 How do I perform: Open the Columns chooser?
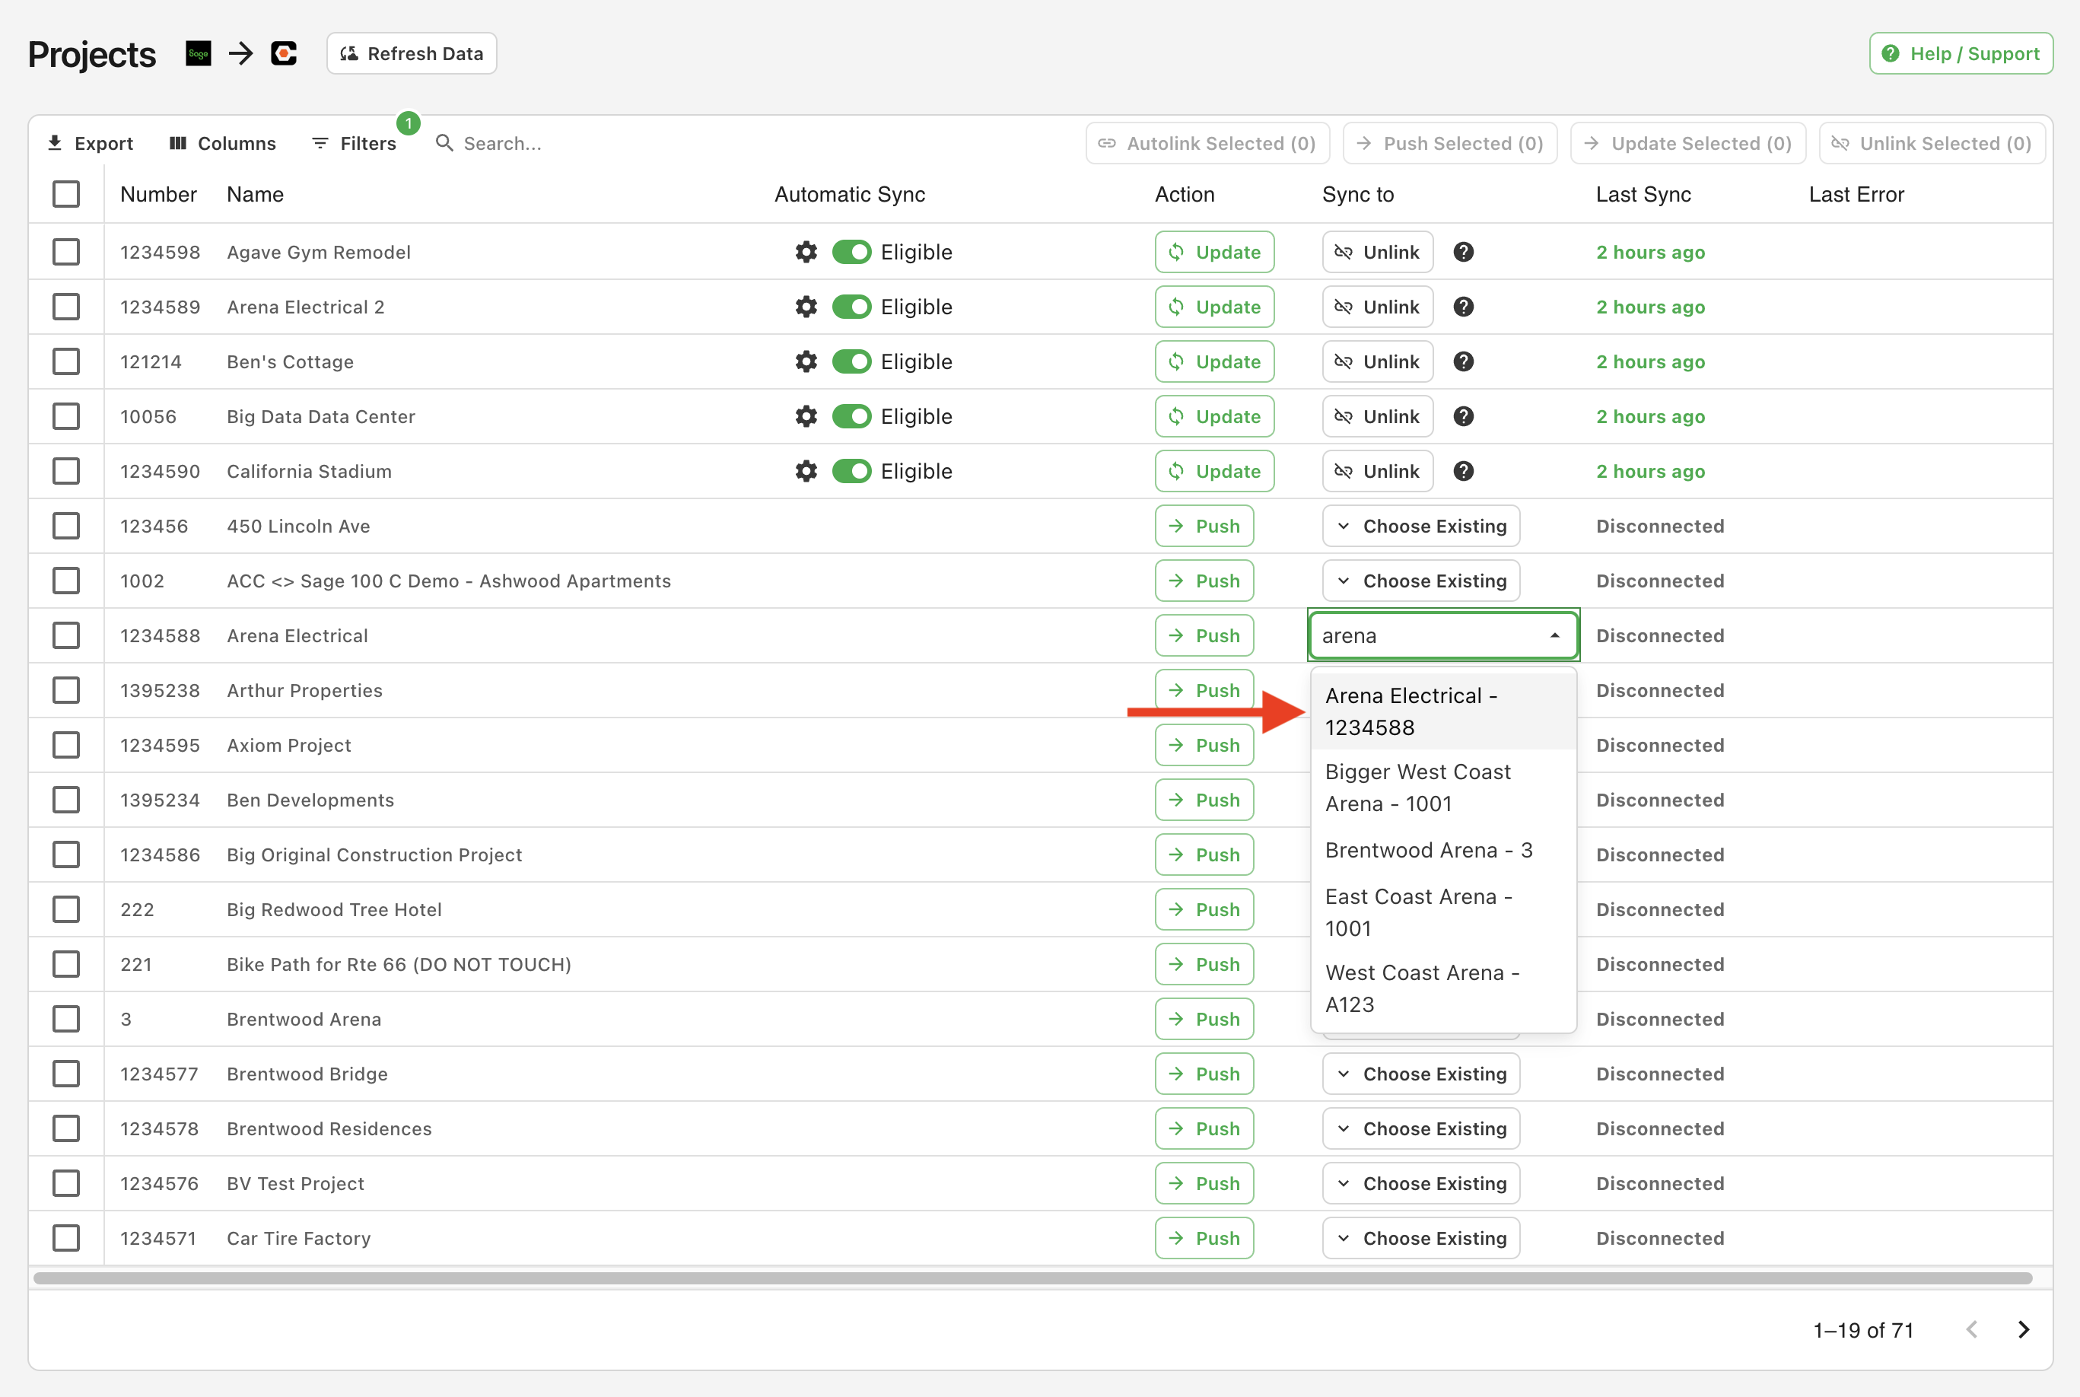point(223,144)
